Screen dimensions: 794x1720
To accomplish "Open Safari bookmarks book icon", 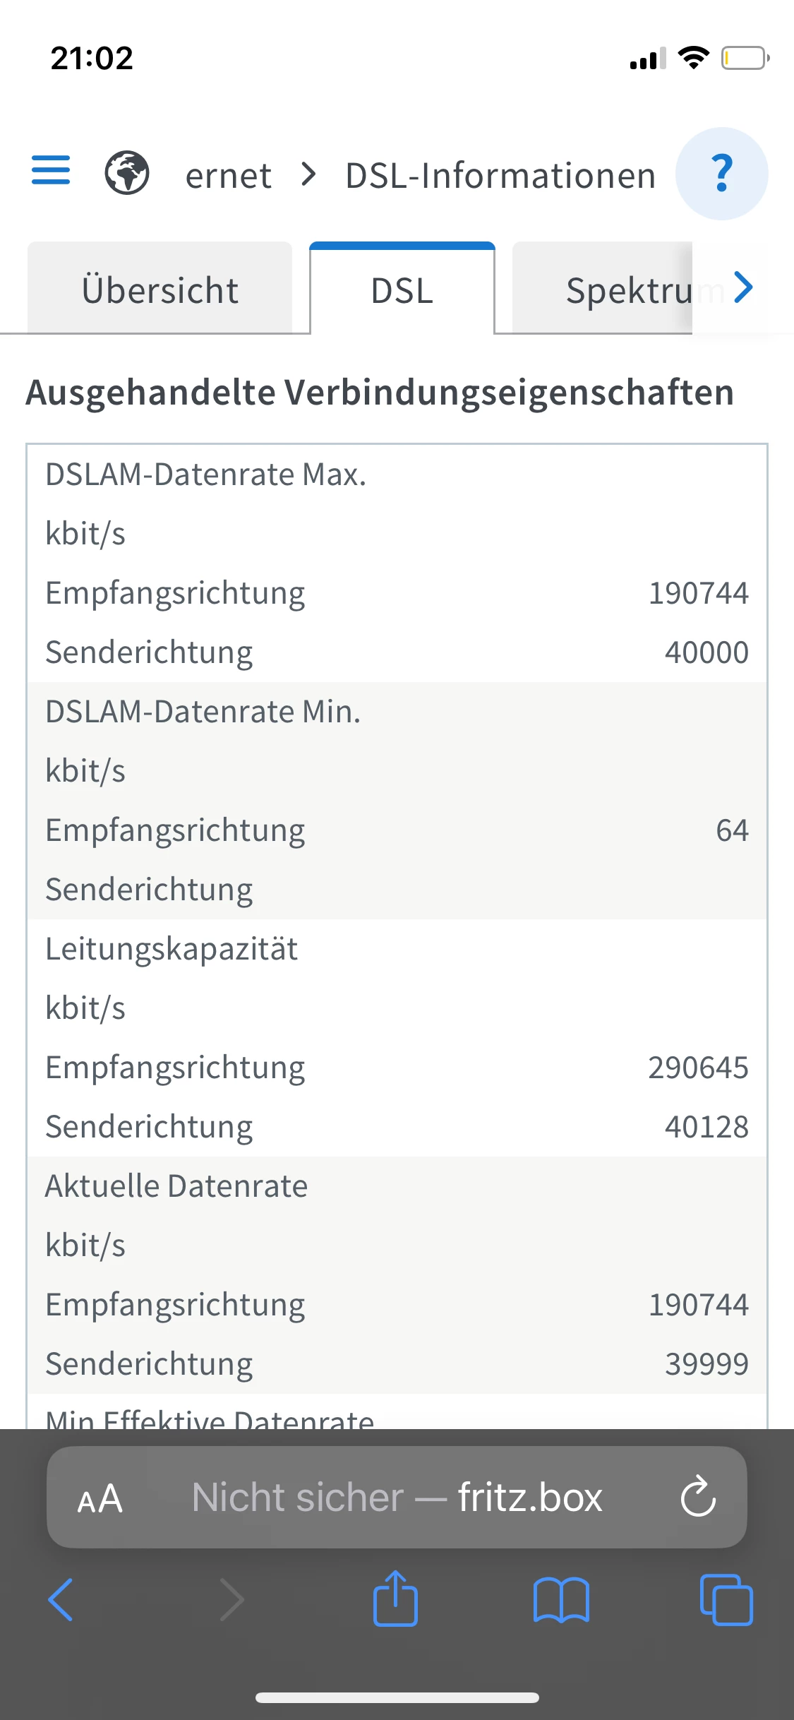I will [561, 1600].
